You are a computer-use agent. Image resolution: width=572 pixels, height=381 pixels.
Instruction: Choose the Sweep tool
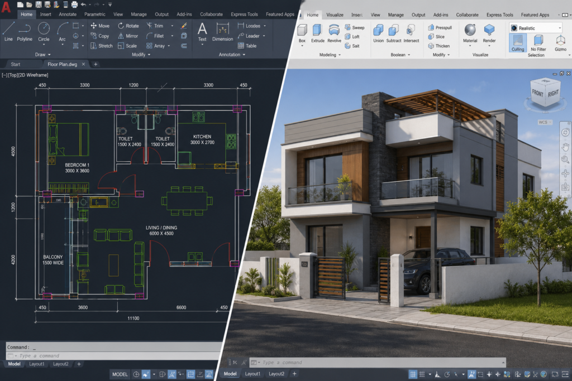click(355, 27)
